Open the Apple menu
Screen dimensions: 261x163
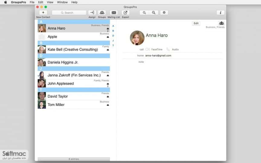click(x=5, y=2)
